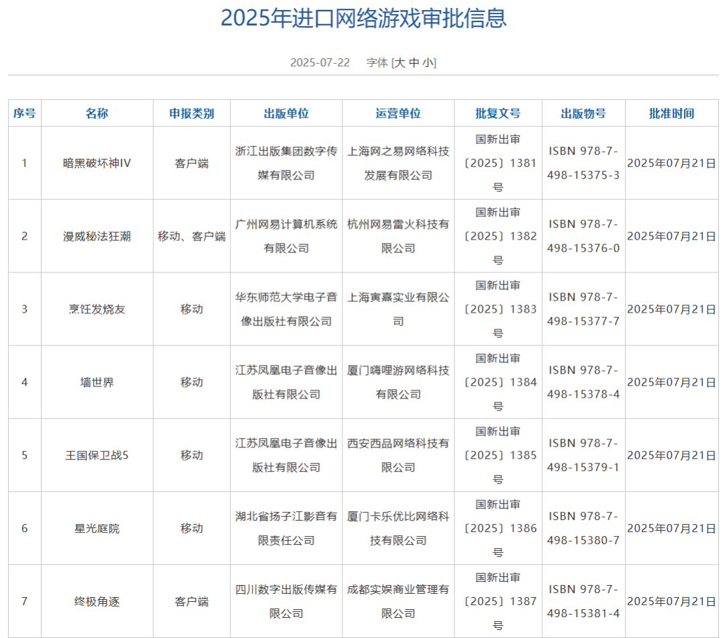Click sequence number 3

tap(25, 309)
